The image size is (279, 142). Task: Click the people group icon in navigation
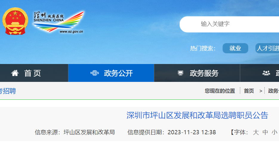point(266,73)
